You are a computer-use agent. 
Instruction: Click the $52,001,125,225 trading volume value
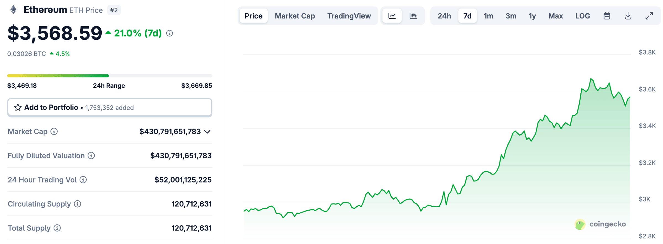pyautogui.click(x=183, y=180)
